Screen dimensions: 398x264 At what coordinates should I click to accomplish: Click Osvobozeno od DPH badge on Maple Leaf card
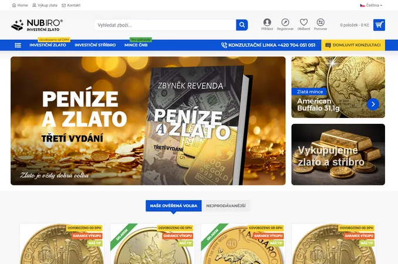coord(175,228)
